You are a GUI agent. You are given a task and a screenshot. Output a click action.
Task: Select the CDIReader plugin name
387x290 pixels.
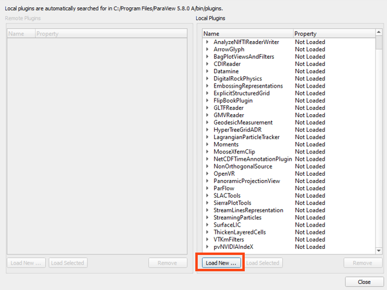pos(227,64)
